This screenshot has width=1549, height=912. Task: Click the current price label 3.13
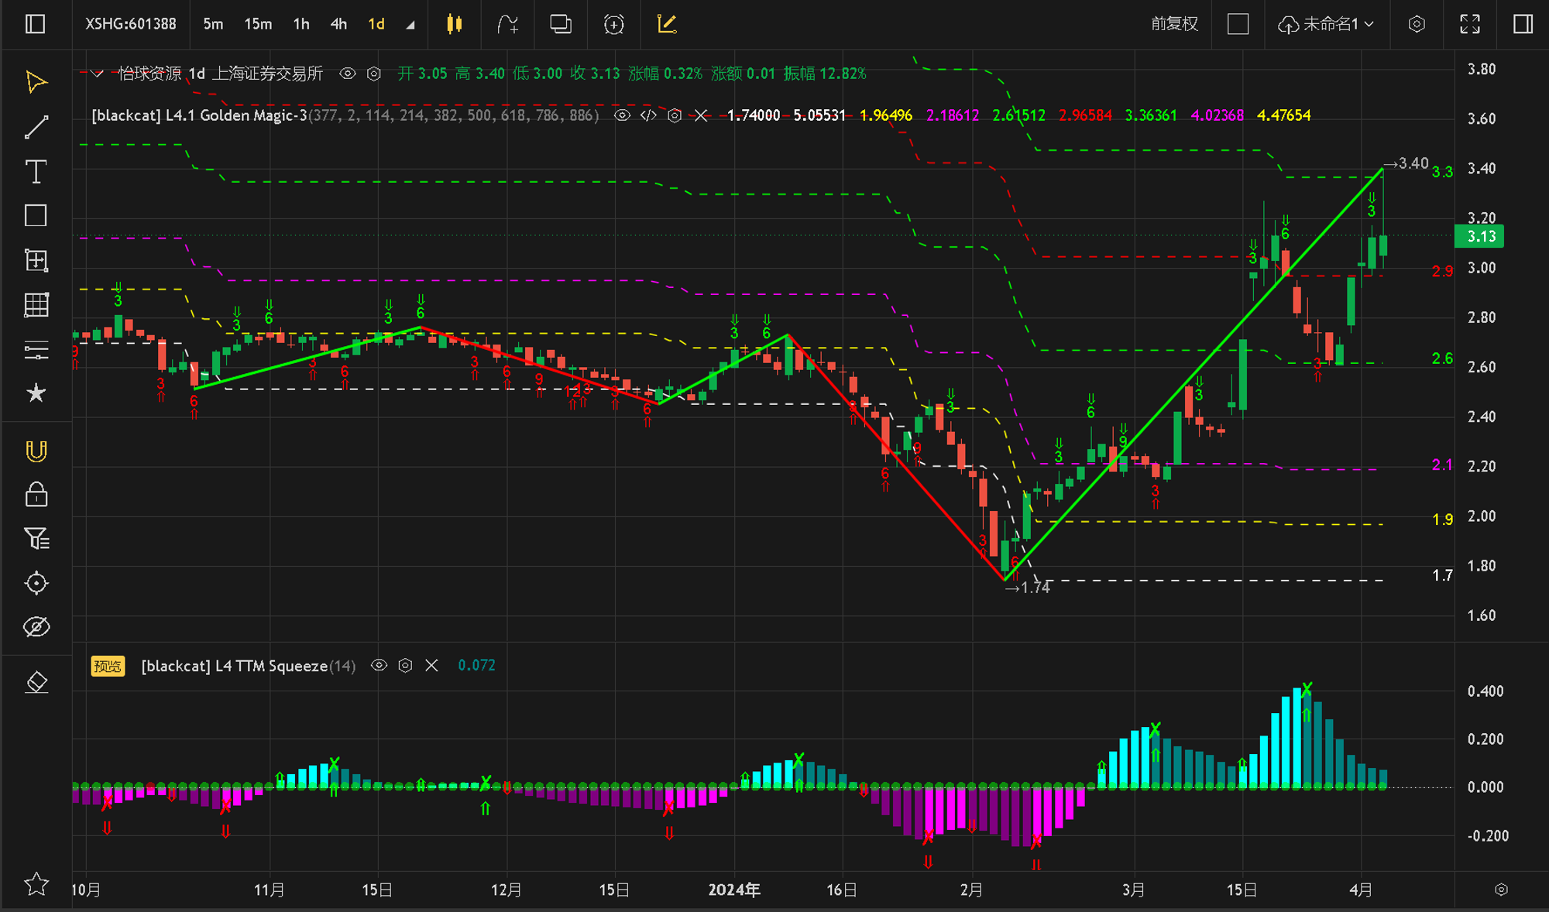(1479, 236)
